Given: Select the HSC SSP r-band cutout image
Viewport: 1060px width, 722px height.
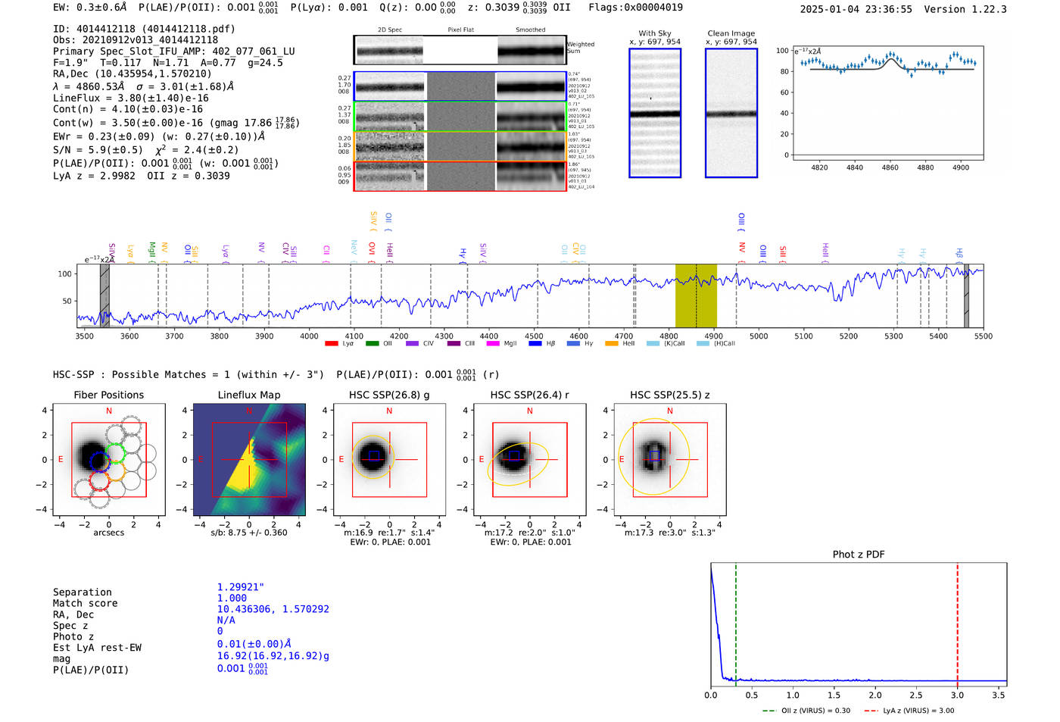Looking at the screenshot, I should (529, 460).
